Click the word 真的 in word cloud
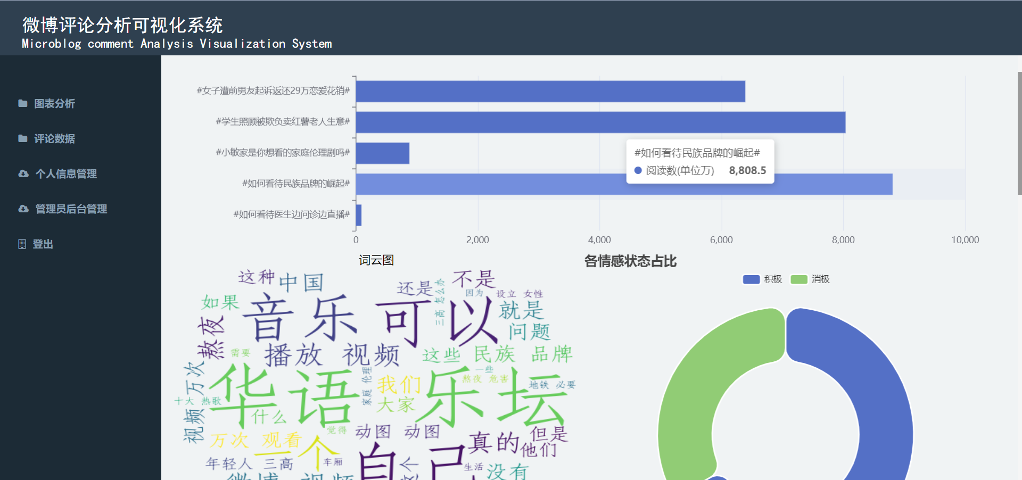The image size is (1022, 480). click(x=493, y=442)
